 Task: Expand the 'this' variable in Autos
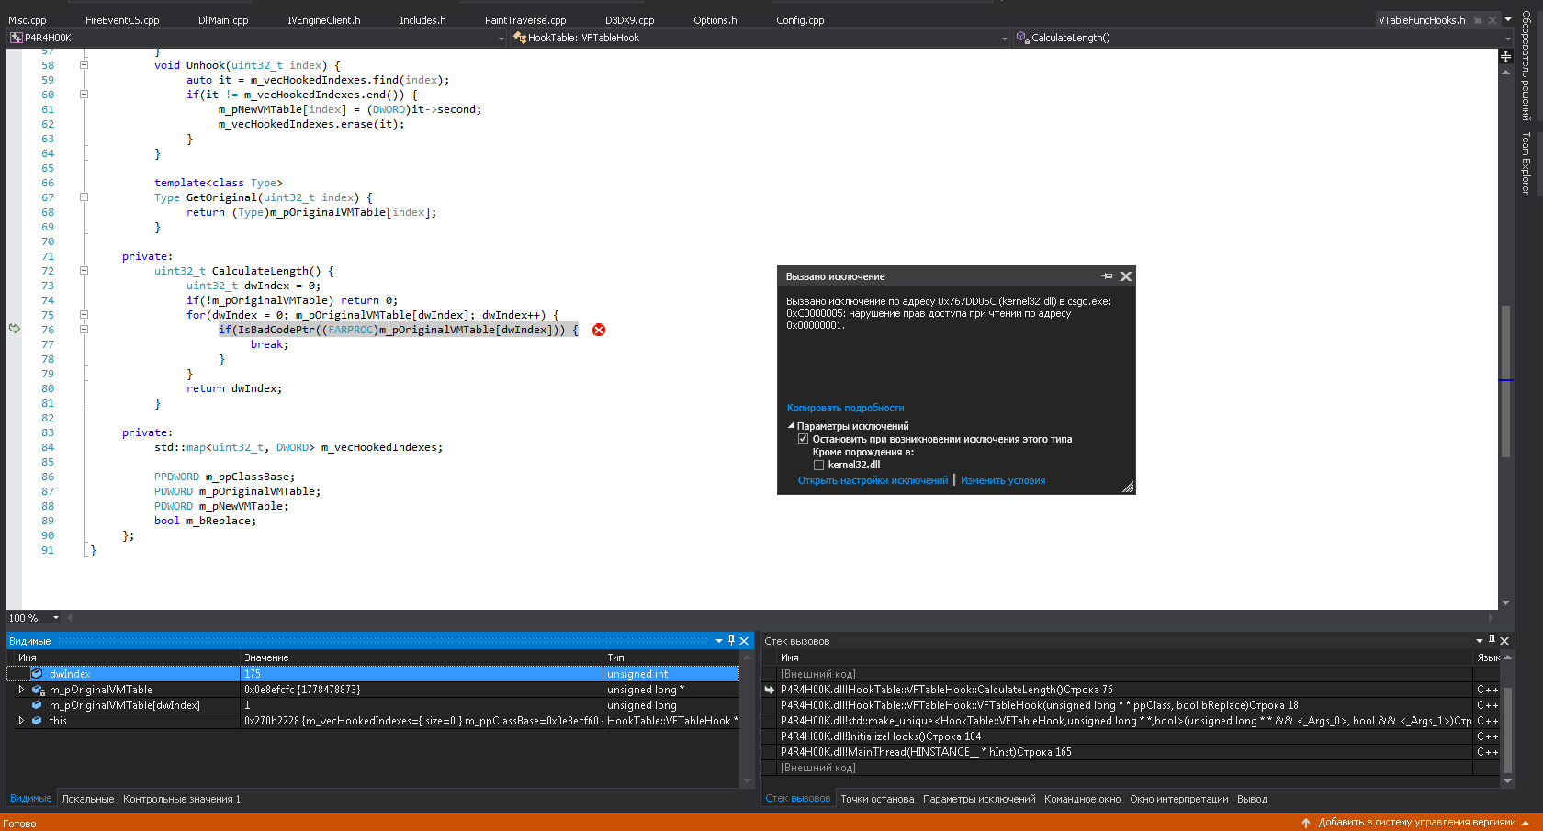point(21,721)
